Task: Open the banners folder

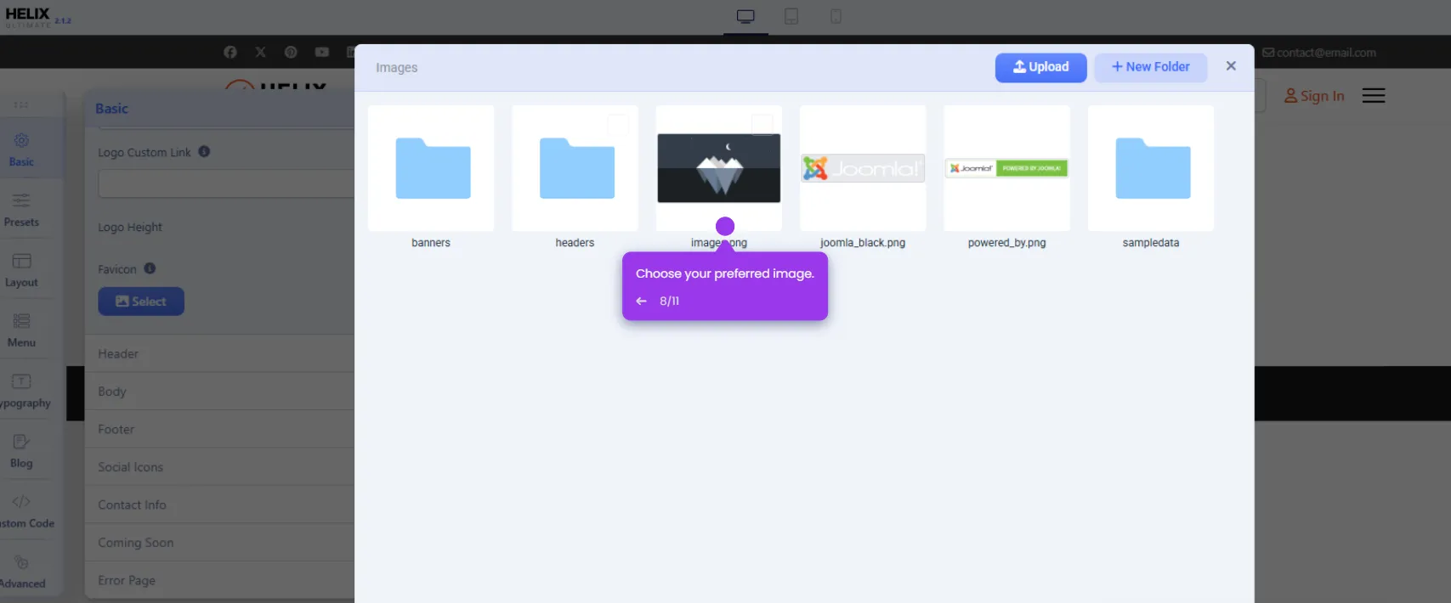Action: (432, 169)
